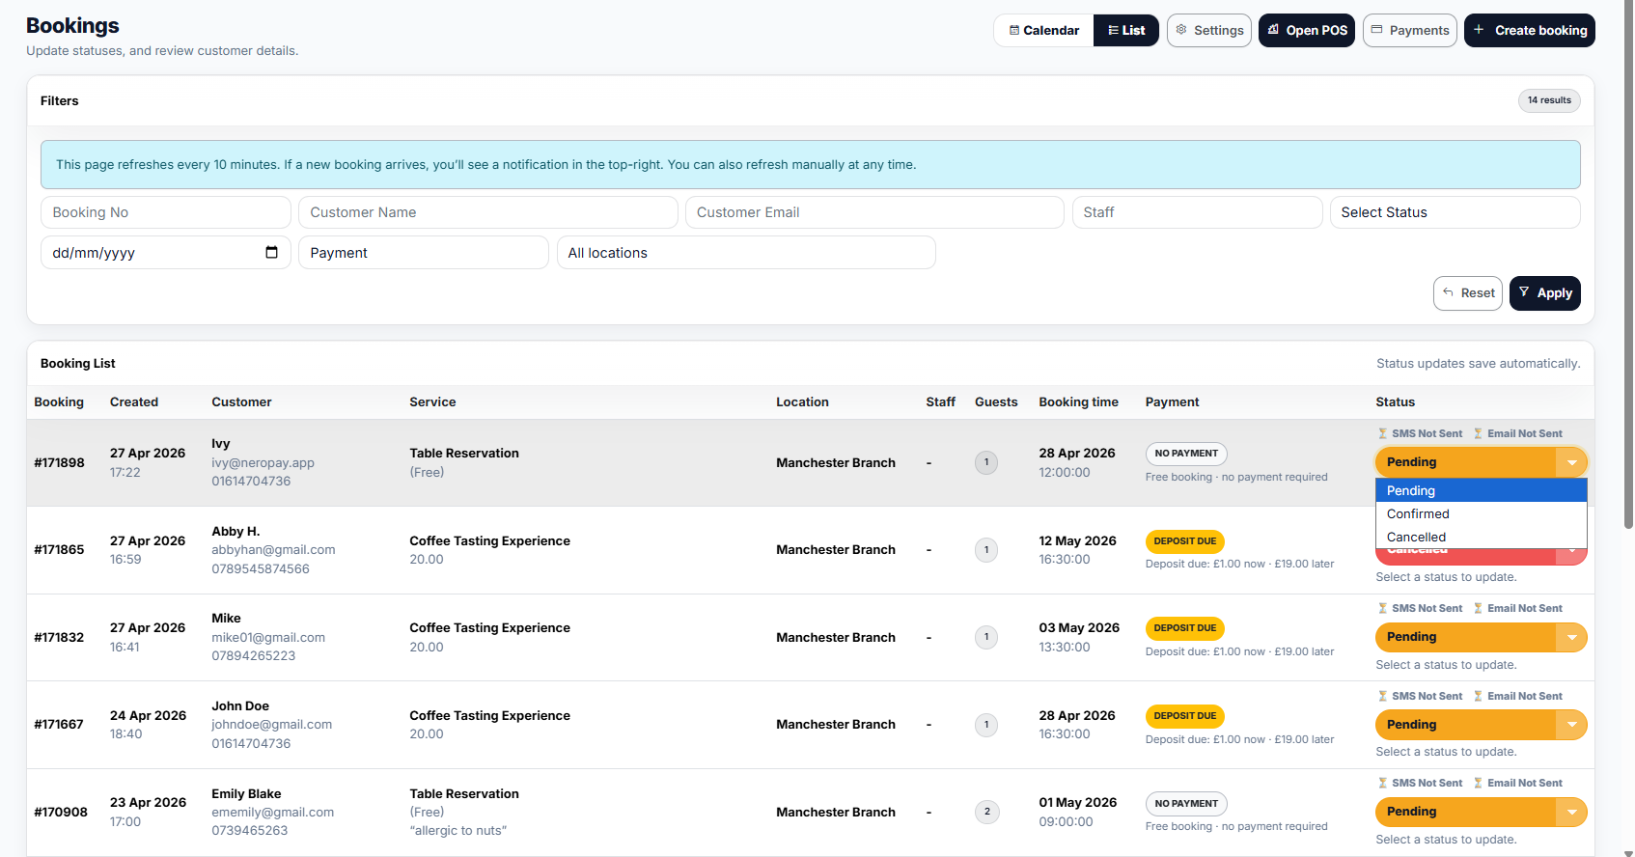The height and width of the screenshot is (857, 1635).
Task: Click the Booking No search field
Action: [165, 212]
